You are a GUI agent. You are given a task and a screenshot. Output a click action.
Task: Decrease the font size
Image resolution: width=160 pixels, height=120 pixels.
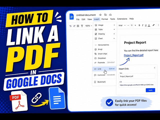pos(128,25)
